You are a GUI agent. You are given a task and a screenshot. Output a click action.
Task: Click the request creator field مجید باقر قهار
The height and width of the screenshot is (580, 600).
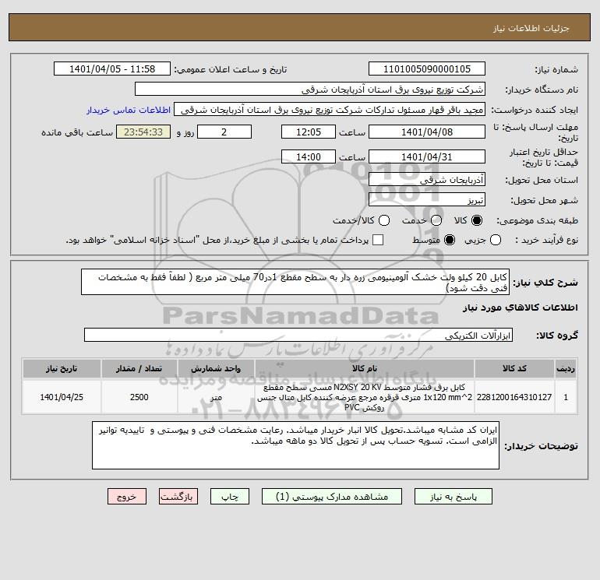pyautogui.click(x=330, y=109)
